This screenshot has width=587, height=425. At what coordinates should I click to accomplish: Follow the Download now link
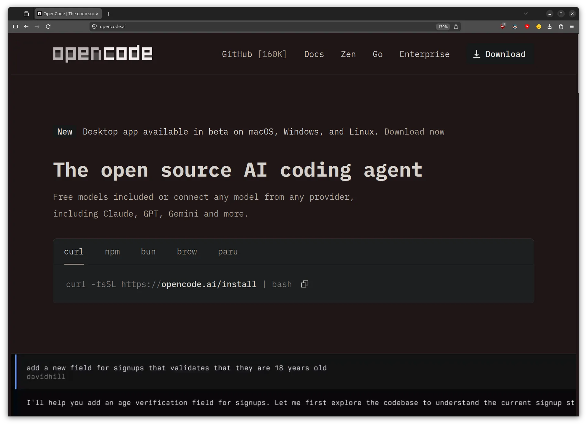(414, 132)
